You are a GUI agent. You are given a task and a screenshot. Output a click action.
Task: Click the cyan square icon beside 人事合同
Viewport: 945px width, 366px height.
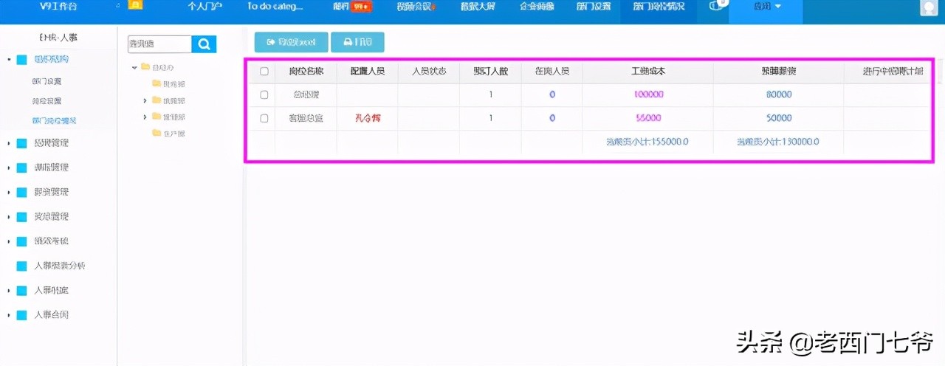[21, 315]
